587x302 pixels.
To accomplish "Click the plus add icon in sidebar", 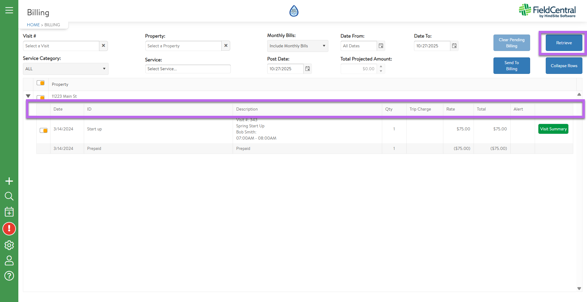I will (x=9, y=181).
